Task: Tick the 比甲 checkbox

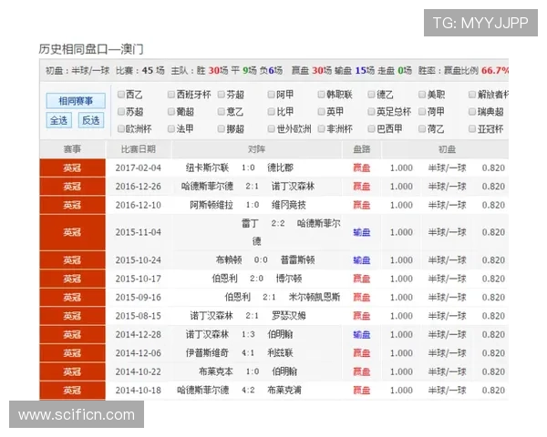Action: pos(271,111)
